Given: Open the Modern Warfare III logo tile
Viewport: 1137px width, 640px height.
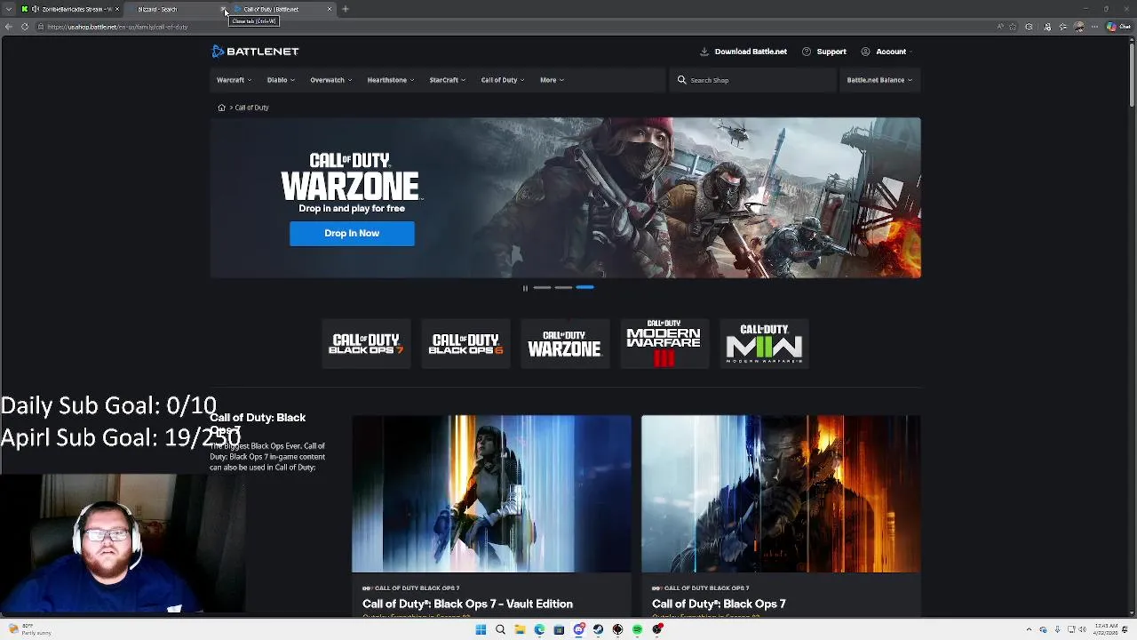Looking at the screenshot, I should [664, 344].
